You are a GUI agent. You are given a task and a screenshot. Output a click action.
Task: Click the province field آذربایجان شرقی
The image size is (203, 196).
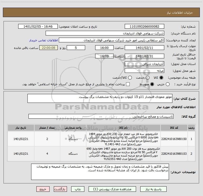(x=144, y=64)
